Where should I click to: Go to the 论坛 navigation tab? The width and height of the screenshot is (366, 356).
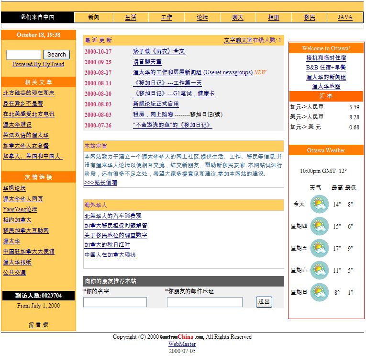pyautogui.click(x=202, y=17)
